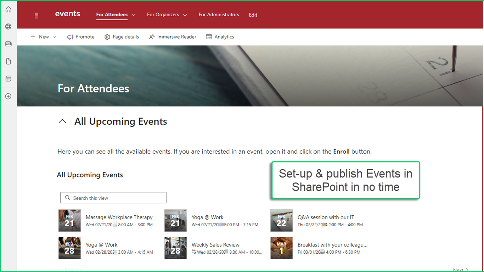Viewport: 484px width, 272px height.
Task: Click the Search this view field
Action: point(113,198)
